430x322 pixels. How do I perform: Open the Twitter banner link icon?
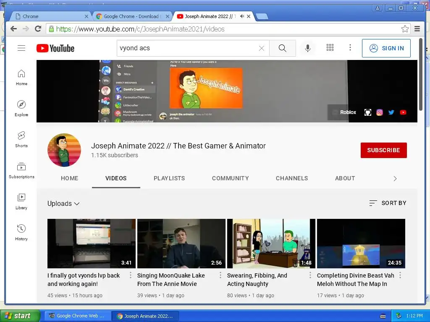coord(391,112)
